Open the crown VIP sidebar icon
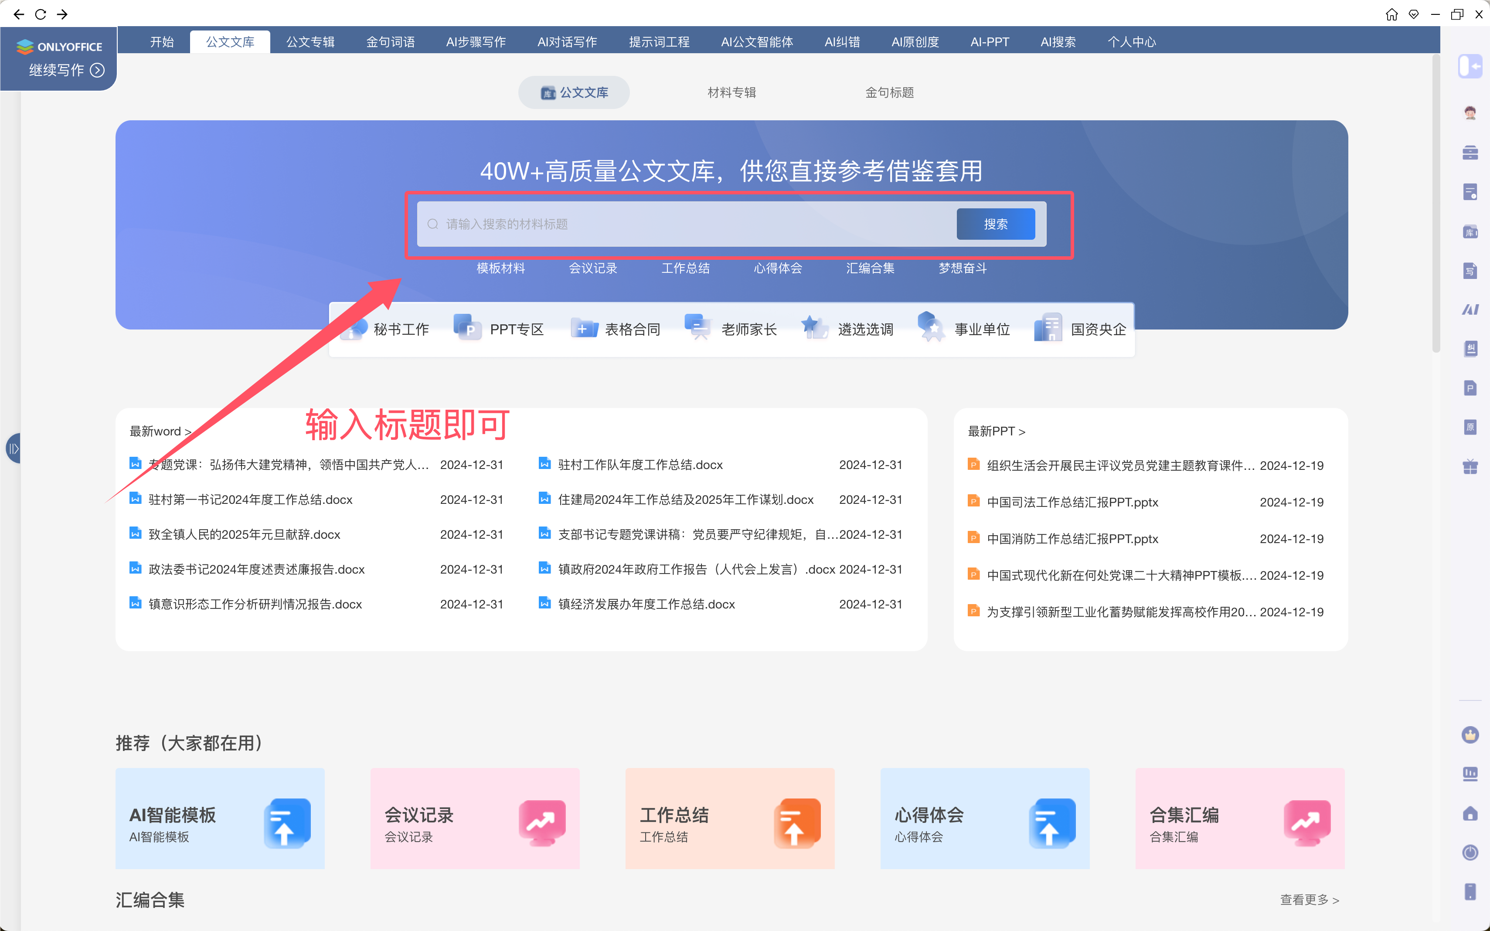Screen dimensions: 1490x931 coord(1470,734)
